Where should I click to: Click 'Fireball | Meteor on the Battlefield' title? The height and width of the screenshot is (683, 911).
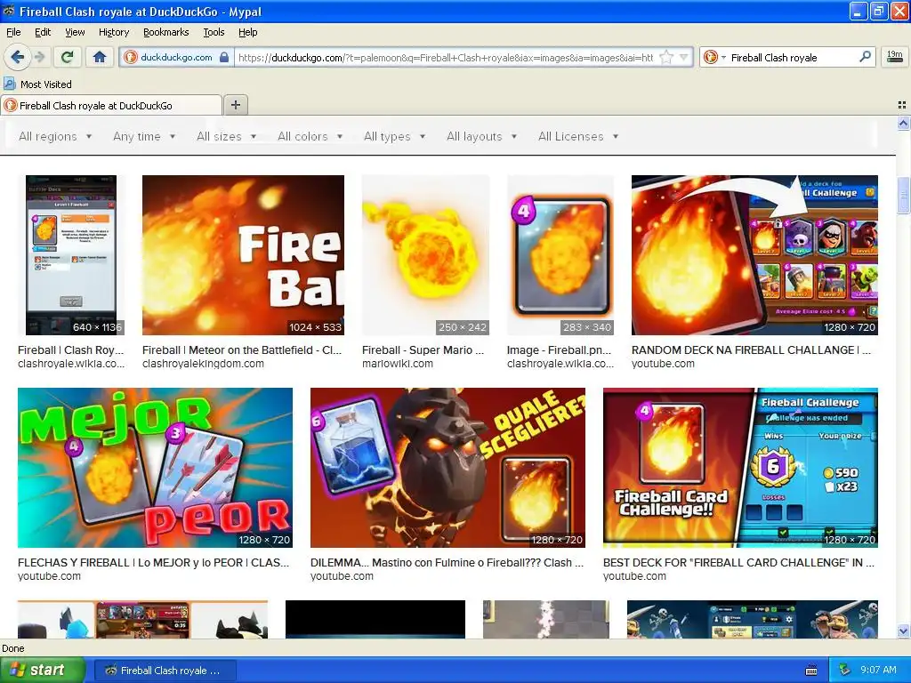pyautogui.click(x=242, y=350)
